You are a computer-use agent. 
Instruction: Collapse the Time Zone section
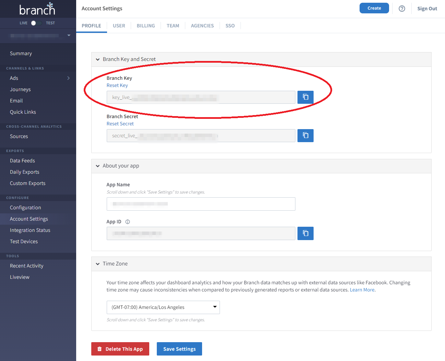pos(98,264)
